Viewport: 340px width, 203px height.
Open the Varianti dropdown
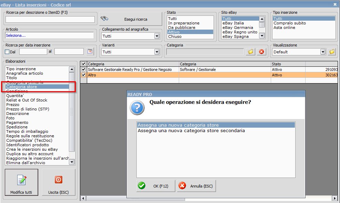(157, 52)
